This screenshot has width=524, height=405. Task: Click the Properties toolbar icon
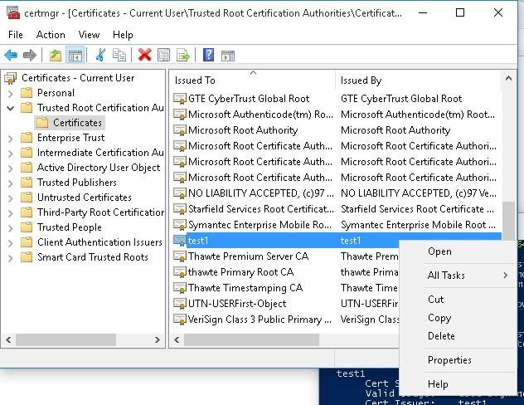163,56
